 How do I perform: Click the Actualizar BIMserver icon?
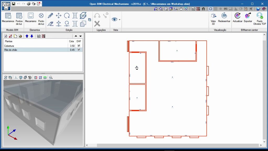coord(237,18)
